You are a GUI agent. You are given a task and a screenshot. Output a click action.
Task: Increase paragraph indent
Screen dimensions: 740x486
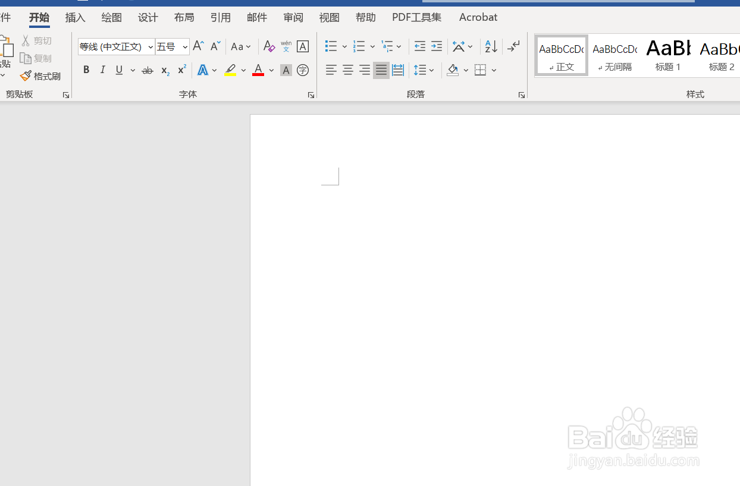[437, 46]
